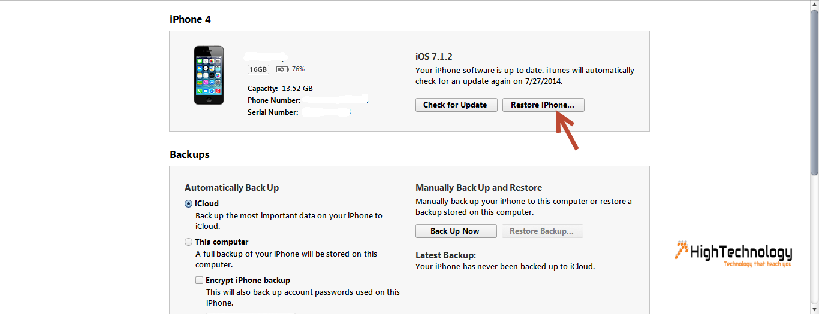This screenshot has height=314, width=819.
Task: Click the battery icon showing 76%
Action: tap(282, 69)
